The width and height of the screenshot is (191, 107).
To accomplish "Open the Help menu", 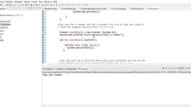I will (x=55, y=2).
